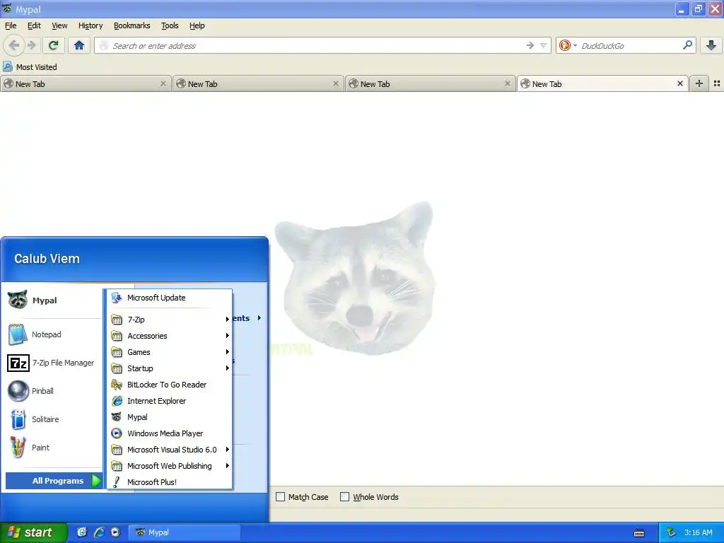Open the Bookmarks menu
This screenshot has width=724, height=543.
[132, 25]
